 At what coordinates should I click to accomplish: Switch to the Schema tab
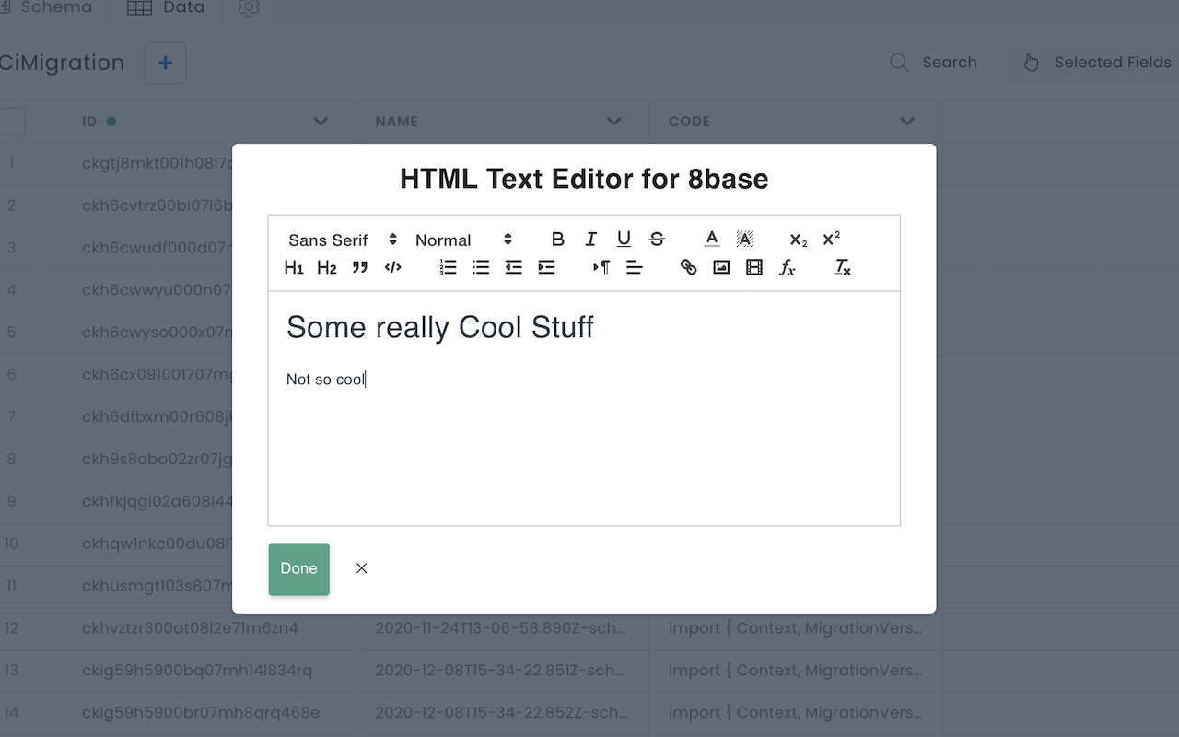[46, 8]
